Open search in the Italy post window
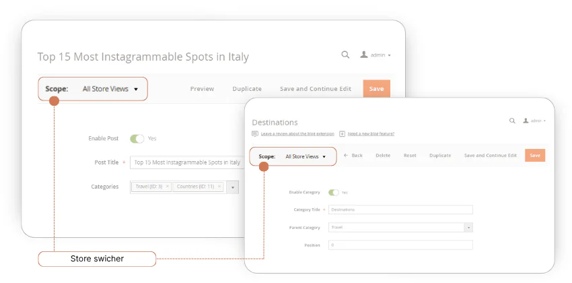Screen dimensions: 572x283 (x=345, y=55)
